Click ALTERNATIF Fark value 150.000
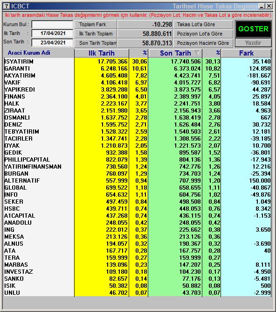The width and height of the screenshot is (276, 312). [260, 180]
